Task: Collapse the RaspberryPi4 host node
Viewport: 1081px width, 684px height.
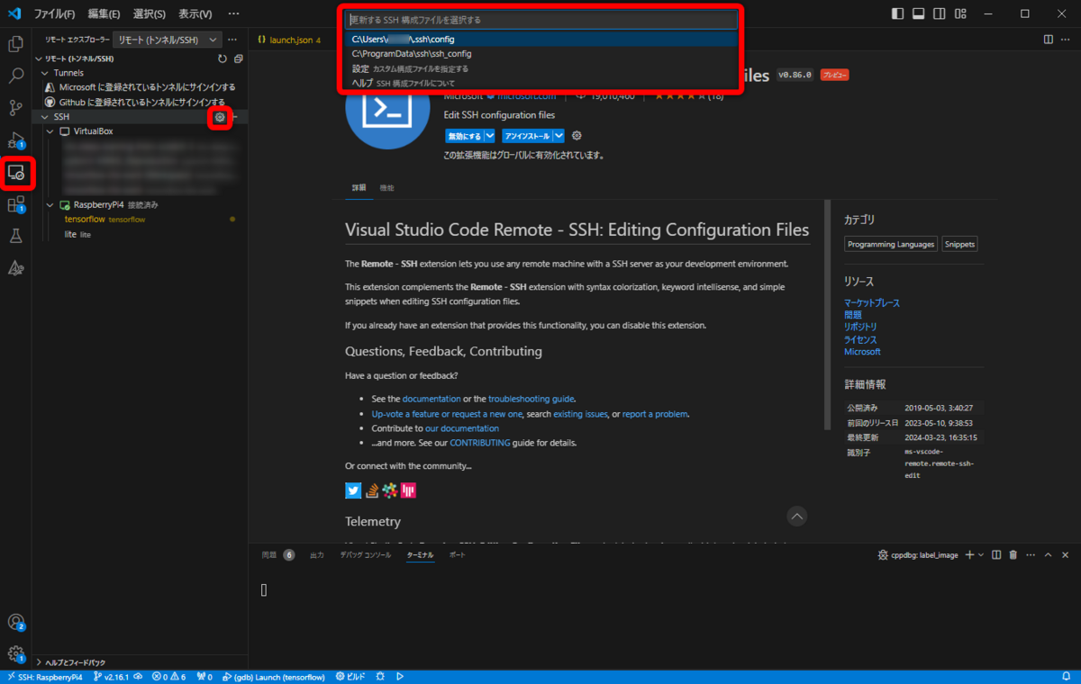Action: point(50,205)
